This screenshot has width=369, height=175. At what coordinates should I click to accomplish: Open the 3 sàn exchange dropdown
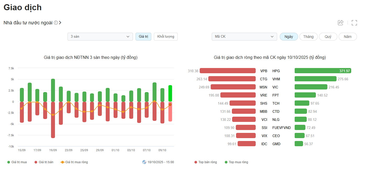coord(100,37)
